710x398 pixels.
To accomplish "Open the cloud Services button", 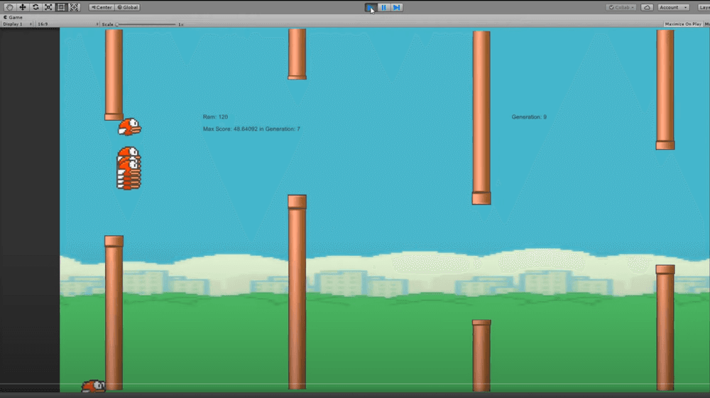I will [647, 7].
